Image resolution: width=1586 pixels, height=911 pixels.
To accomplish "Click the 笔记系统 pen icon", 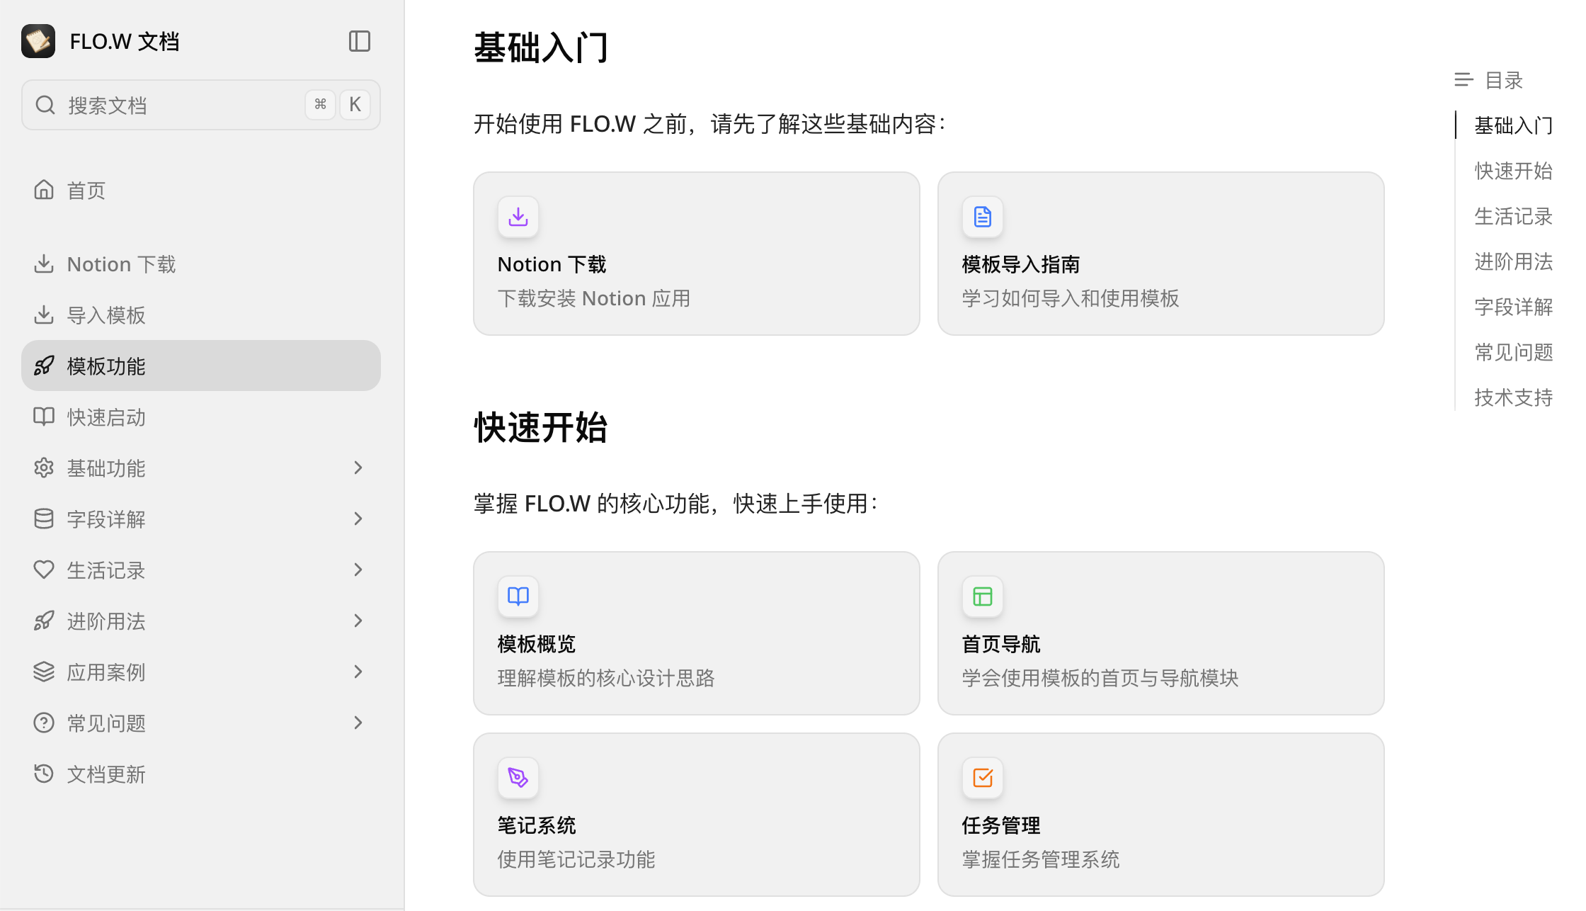I will tap(518, 778).
